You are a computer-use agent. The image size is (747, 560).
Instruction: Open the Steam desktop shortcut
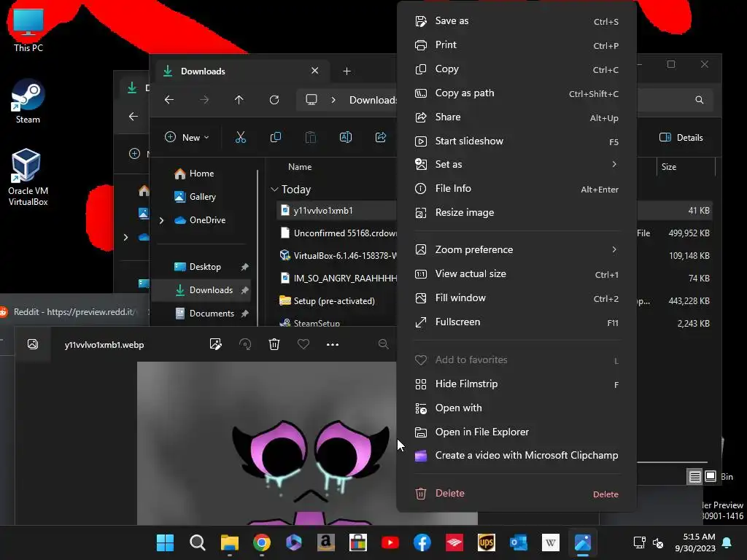tap(28, 101)
